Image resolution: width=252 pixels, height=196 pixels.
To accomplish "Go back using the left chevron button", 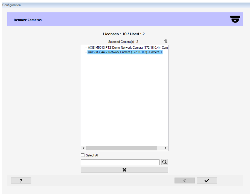I will [184, 180].
